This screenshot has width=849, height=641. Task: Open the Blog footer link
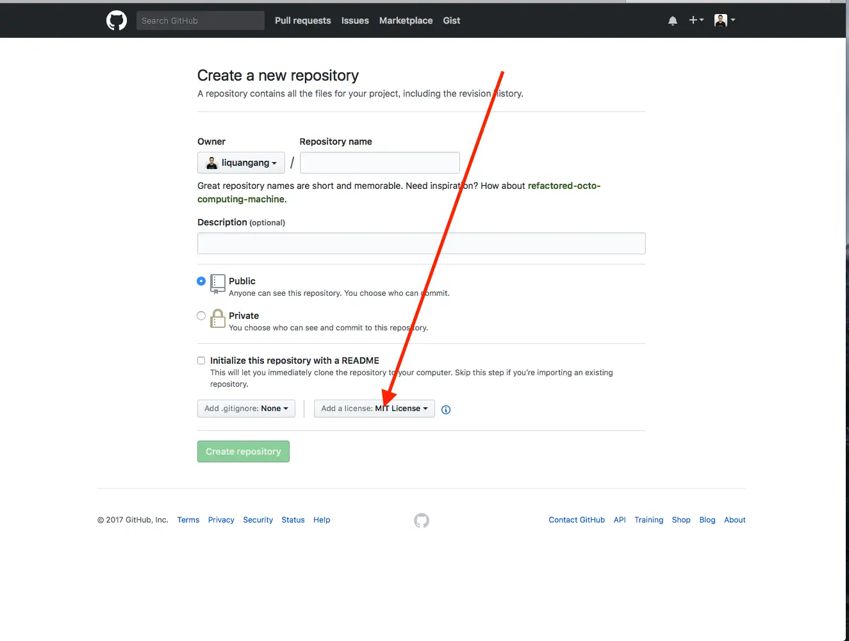707,520
